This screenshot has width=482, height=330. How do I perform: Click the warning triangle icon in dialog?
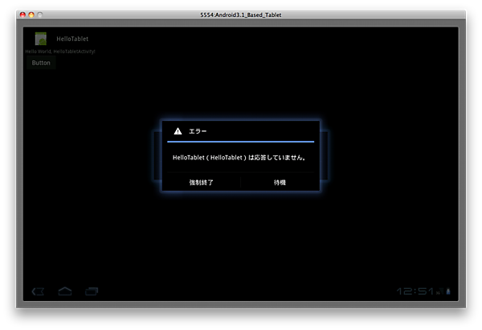coord(178,131)
